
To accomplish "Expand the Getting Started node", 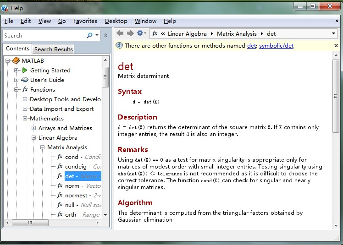I will pyautogui.click(x=16, y=70).
